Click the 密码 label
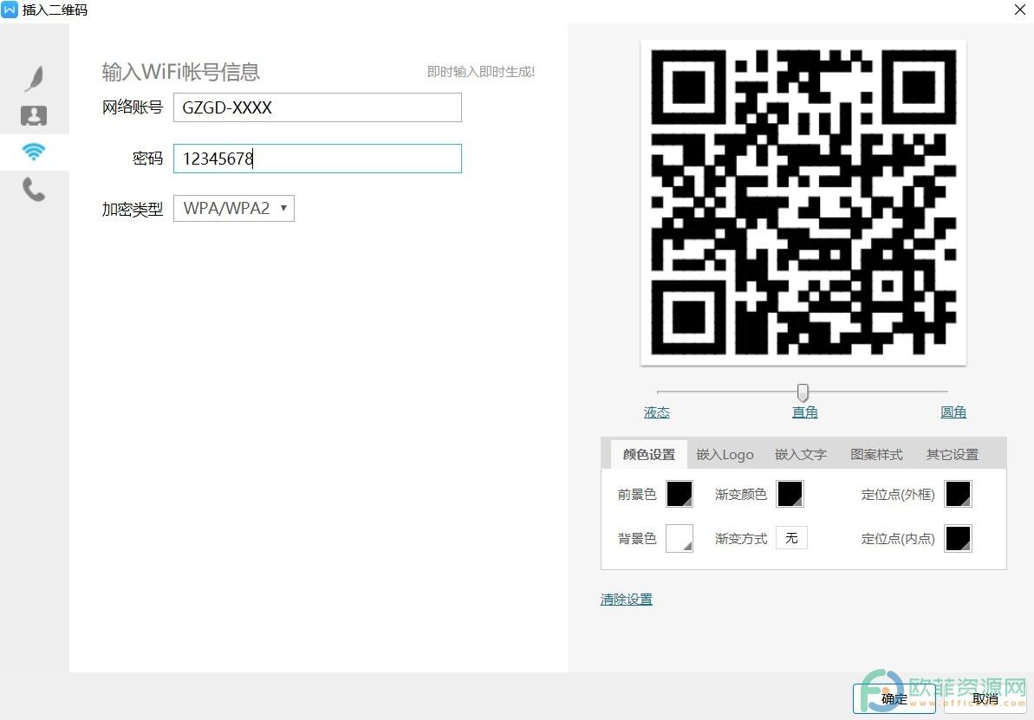The image size is (1034, 720). point(147,159)
